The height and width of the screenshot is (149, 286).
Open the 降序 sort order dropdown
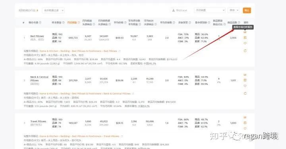[x=233, y=10]
